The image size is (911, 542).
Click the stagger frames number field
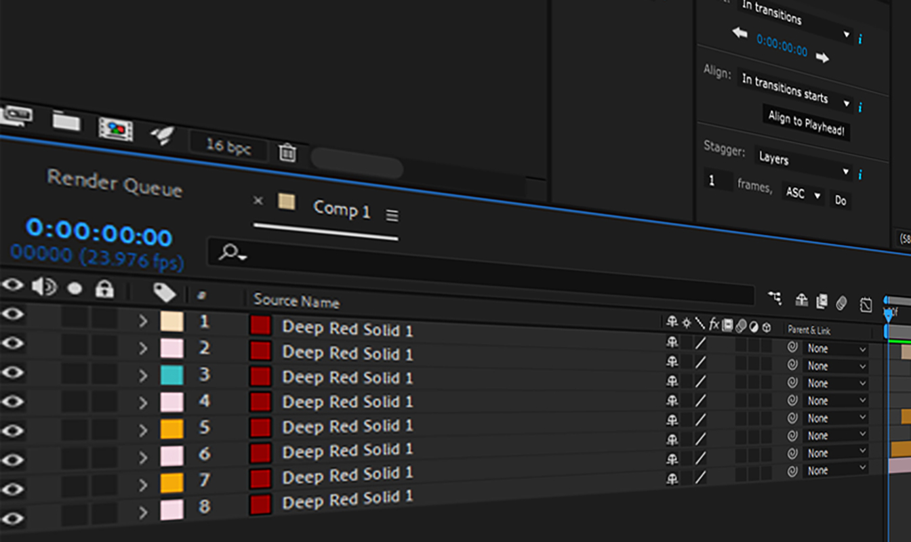tap(718, 181)
